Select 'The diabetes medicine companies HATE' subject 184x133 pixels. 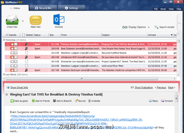(124, 70)
